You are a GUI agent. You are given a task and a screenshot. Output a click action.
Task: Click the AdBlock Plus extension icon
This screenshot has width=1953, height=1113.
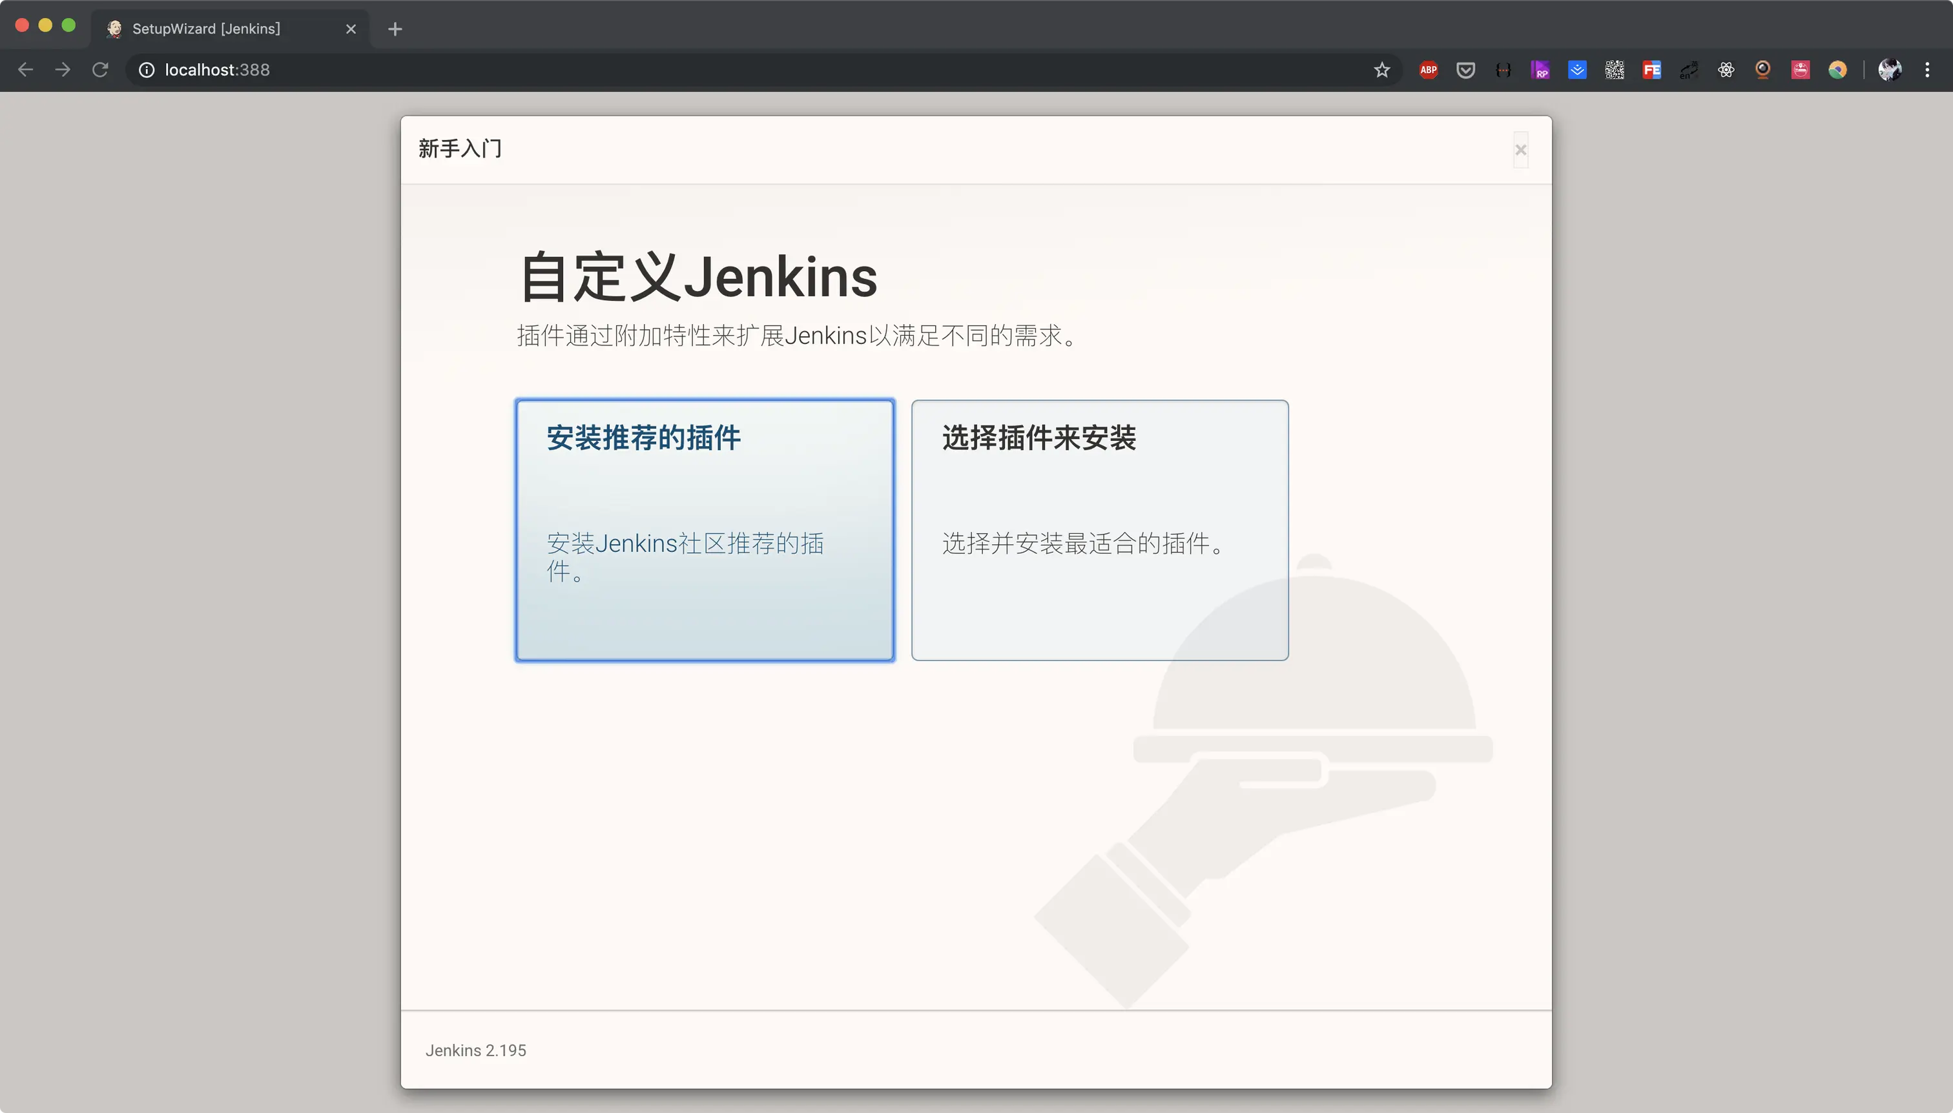[x=1428, y=70]
